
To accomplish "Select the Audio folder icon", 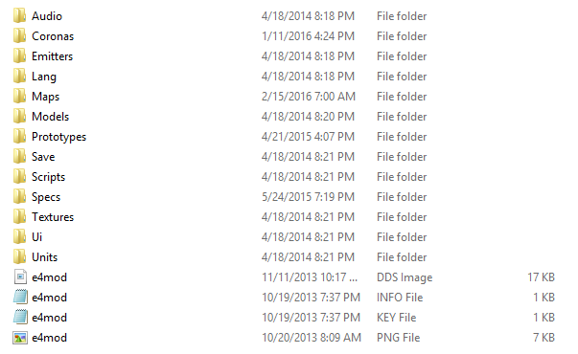I will coord(19,16).
